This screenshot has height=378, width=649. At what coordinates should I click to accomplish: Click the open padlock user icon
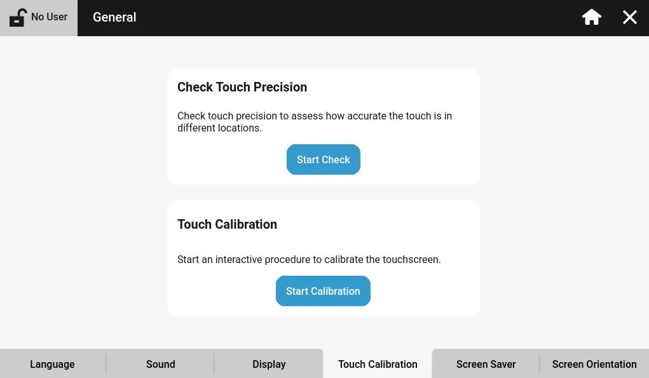pyautogui.click(x=18, y=17)
